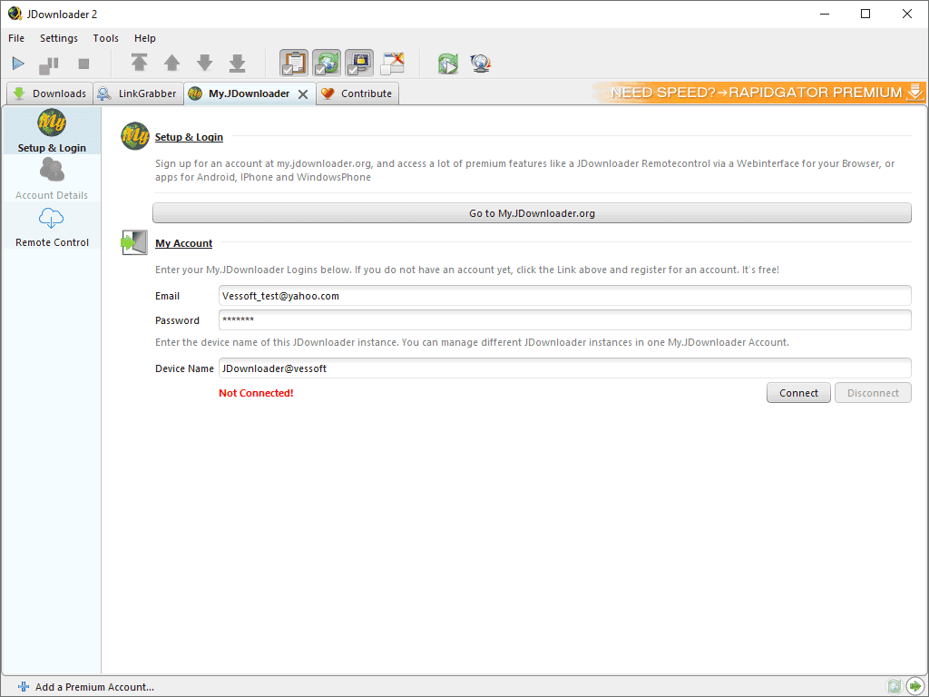Screen dimensions: 929x697
Task: Close the JDownloader 2 window
Action: point(906,14)
